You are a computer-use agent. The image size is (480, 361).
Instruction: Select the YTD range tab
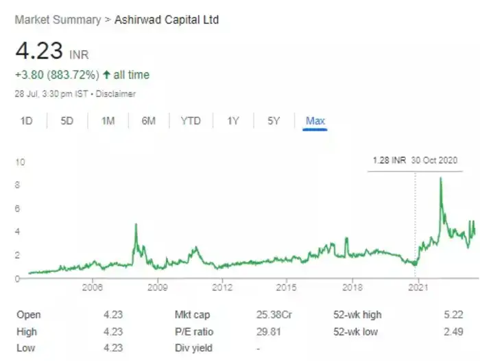(x=191, y=121)
